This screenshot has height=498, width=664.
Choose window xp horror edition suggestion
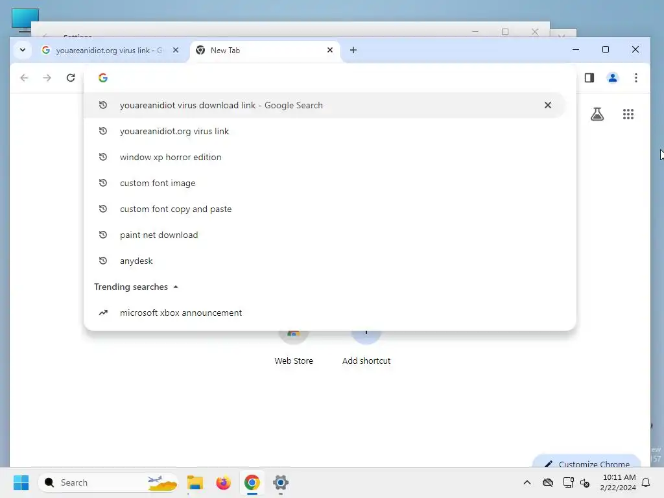tap(324, 157)
